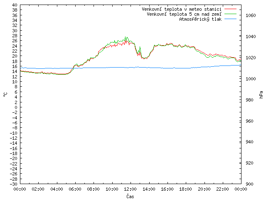Click the 12:00 time axis label
This screenshot has height=199, width=266.
130,189
